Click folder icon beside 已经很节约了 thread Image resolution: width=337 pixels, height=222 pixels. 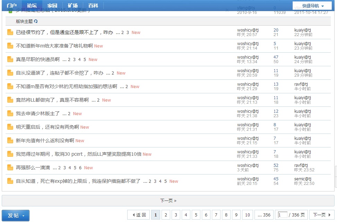coord(10,32)
